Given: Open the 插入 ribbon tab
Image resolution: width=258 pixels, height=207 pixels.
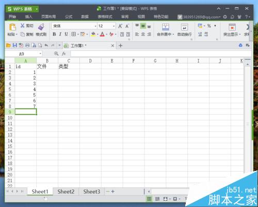Looking at the screenshot, I should (28, 17).
